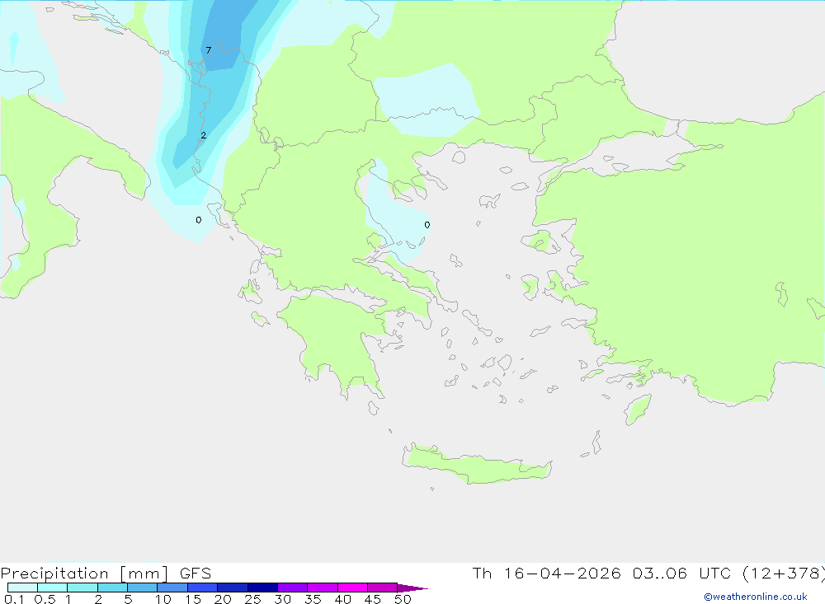This screenshot has width=825, height=604.
Task: Click the 20–25 mm legend color swatch
Action: 233,588
